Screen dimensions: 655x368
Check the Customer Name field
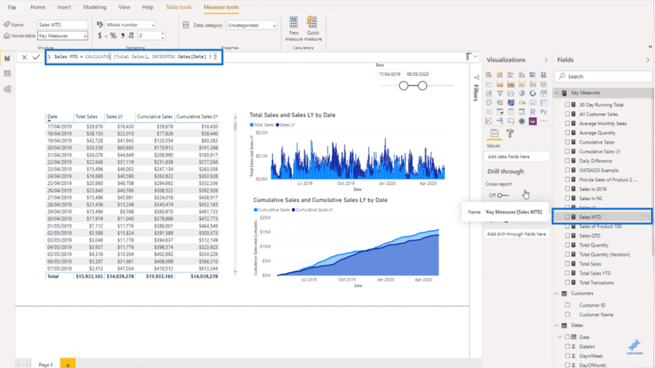pos(567,314)
